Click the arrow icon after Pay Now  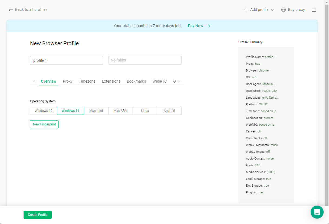coord(208,26)
